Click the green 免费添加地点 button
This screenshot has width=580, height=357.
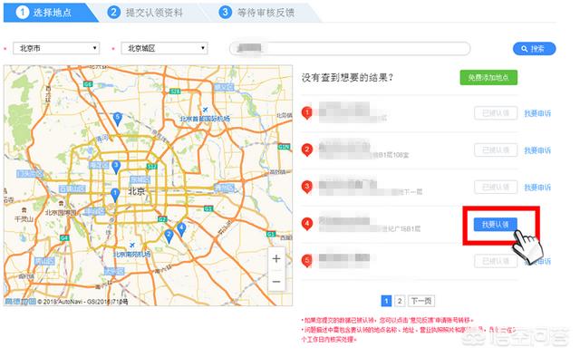(x=488, y=78)
